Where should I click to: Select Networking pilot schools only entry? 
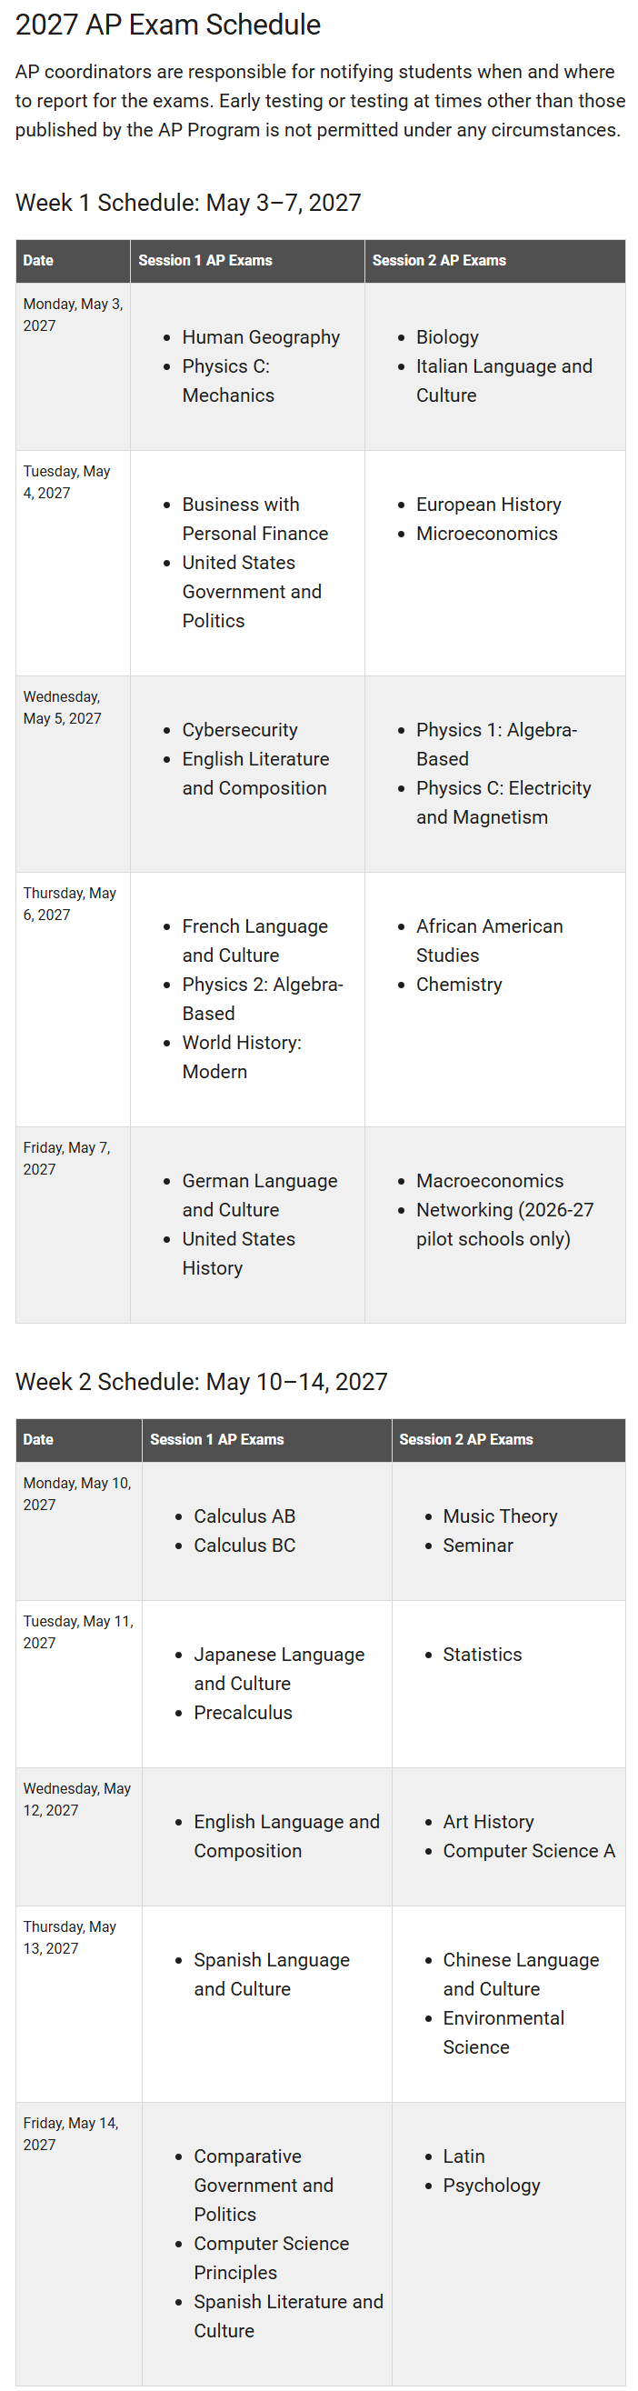(x=504, y=1224)
